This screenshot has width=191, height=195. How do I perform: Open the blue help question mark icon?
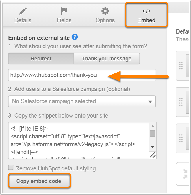75,37
